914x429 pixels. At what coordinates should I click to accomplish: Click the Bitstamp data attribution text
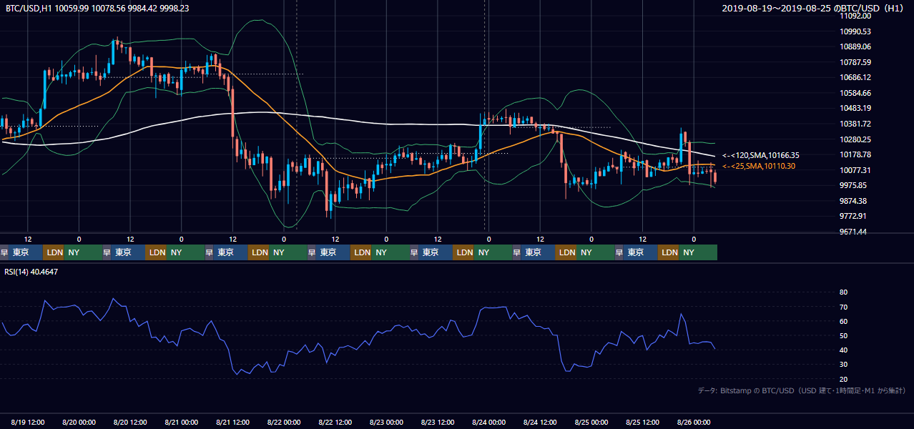pos(802,390)
